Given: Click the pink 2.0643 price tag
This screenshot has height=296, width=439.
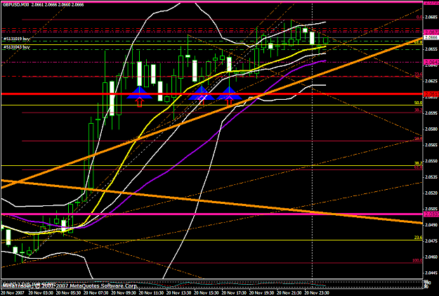Looking at the screenshot, I should pos(431,62).
